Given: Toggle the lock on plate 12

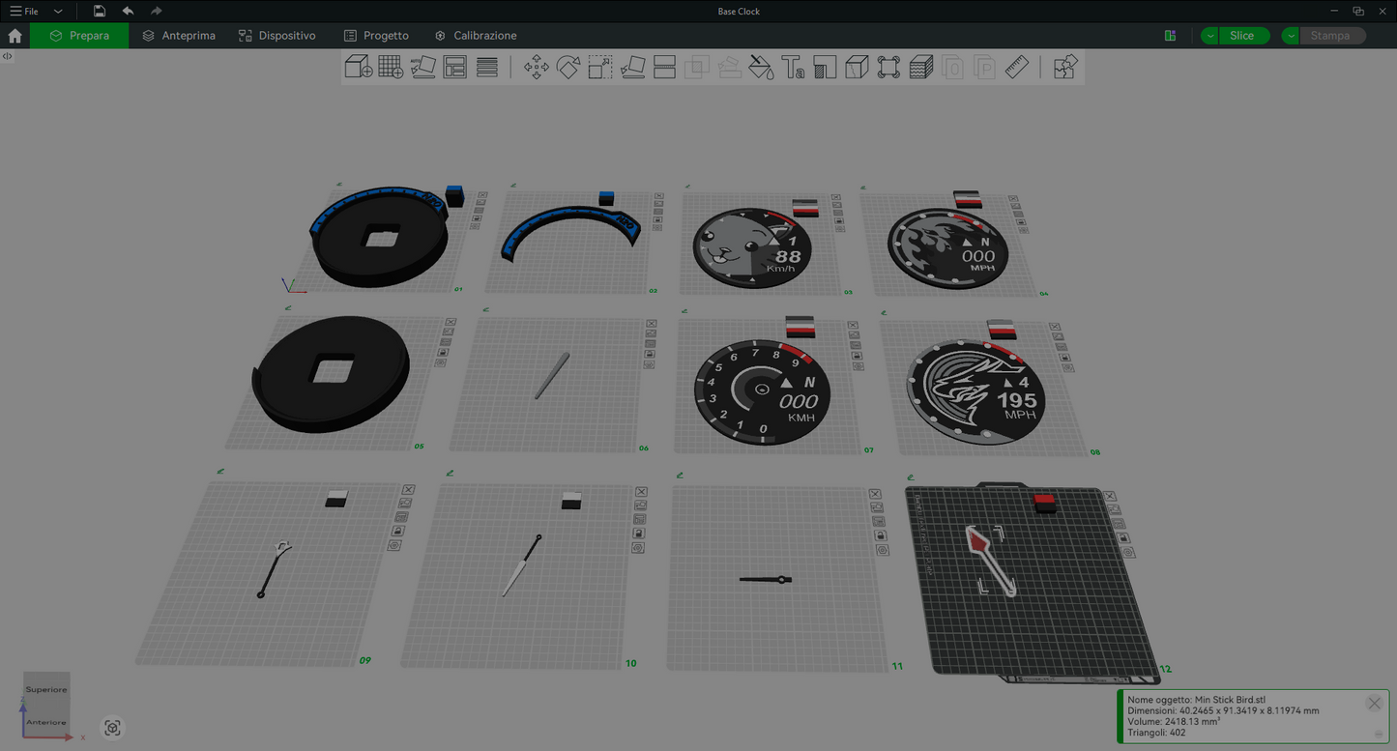Looking at the screenshot, I should pos(1123,537).
